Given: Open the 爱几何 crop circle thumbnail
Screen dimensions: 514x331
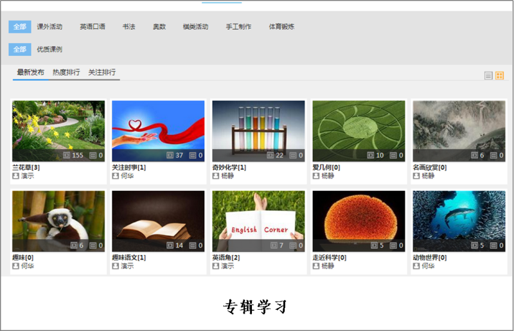Looking at the screenshot, I should click(359, 131).
